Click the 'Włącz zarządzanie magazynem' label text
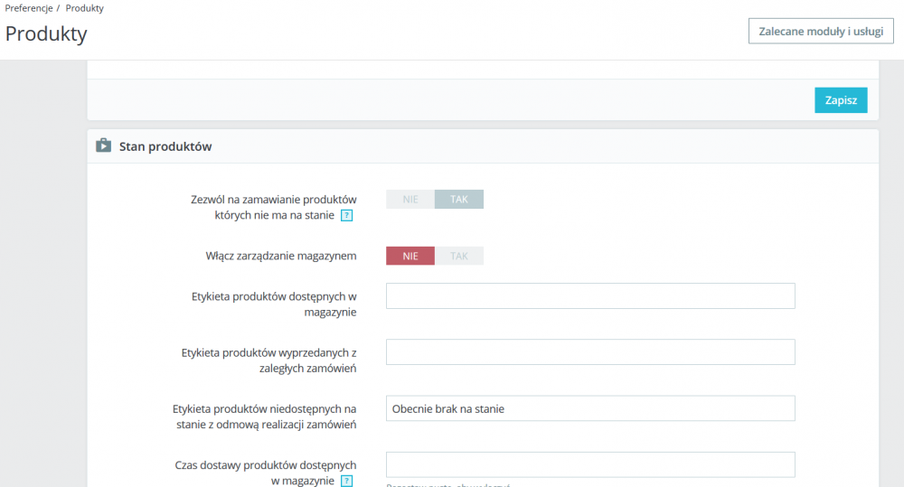 [x=281, y=256]
